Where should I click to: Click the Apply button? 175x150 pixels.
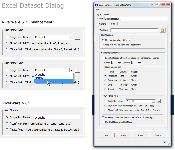pos(124,135)
